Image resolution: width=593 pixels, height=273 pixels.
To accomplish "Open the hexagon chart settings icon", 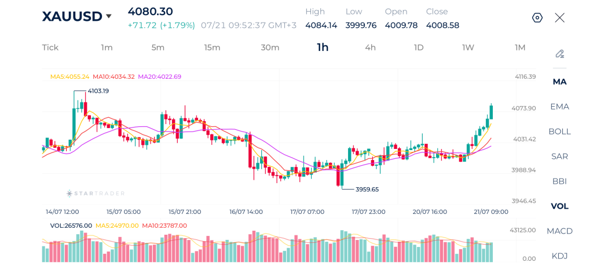I will (537, 18).
